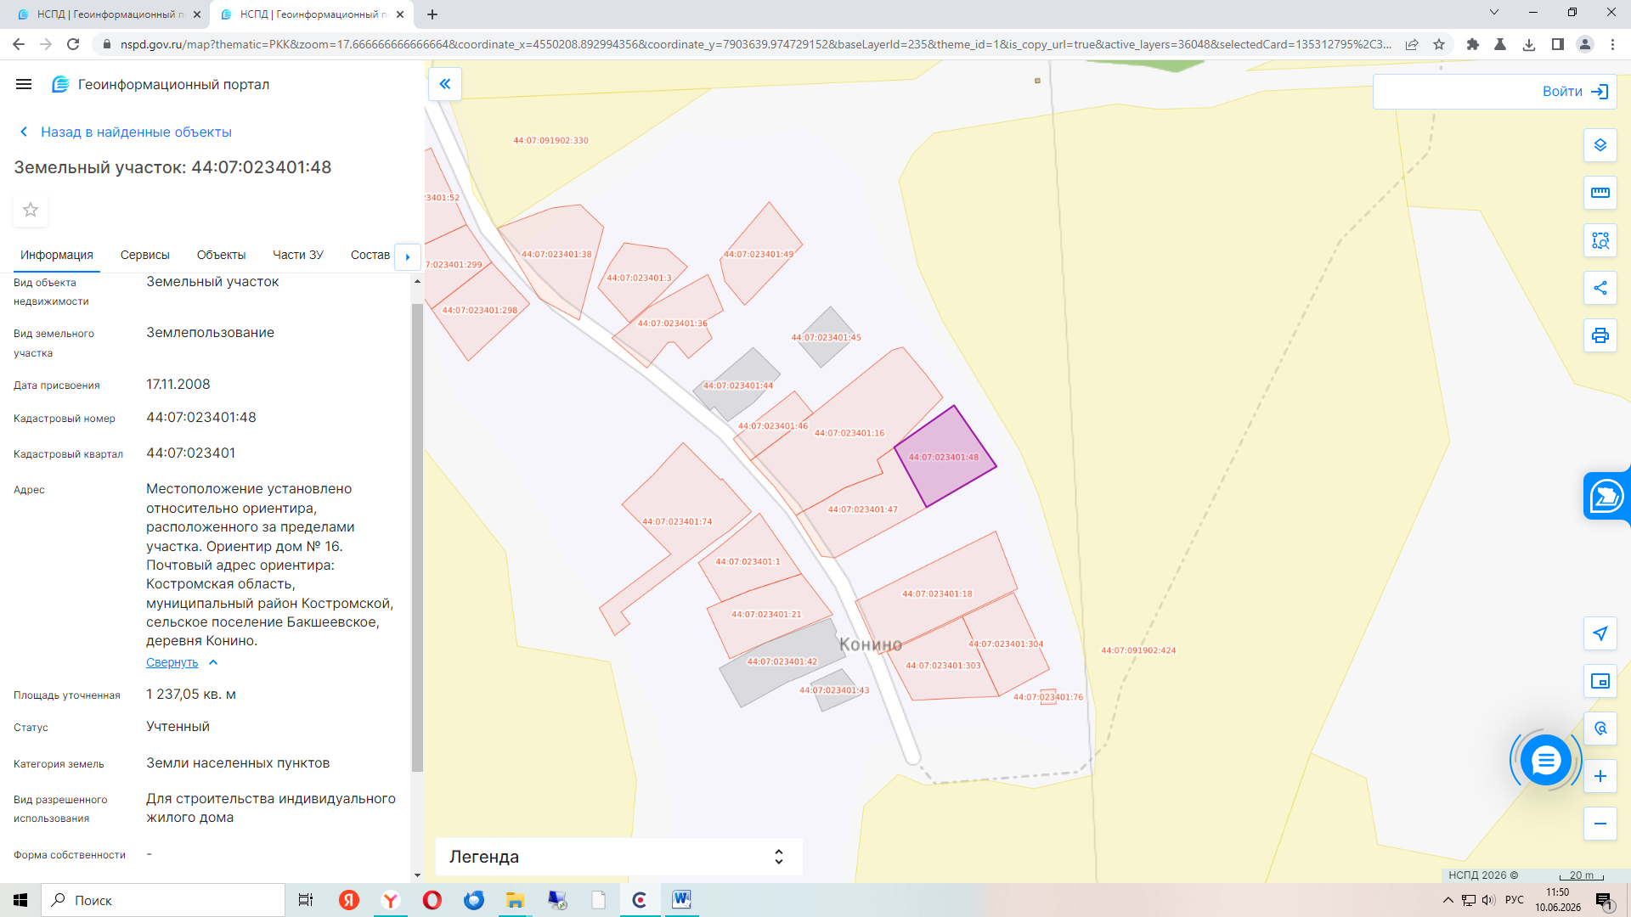
Task: Zoom out on the map with minus
Action: point(1600,824)
